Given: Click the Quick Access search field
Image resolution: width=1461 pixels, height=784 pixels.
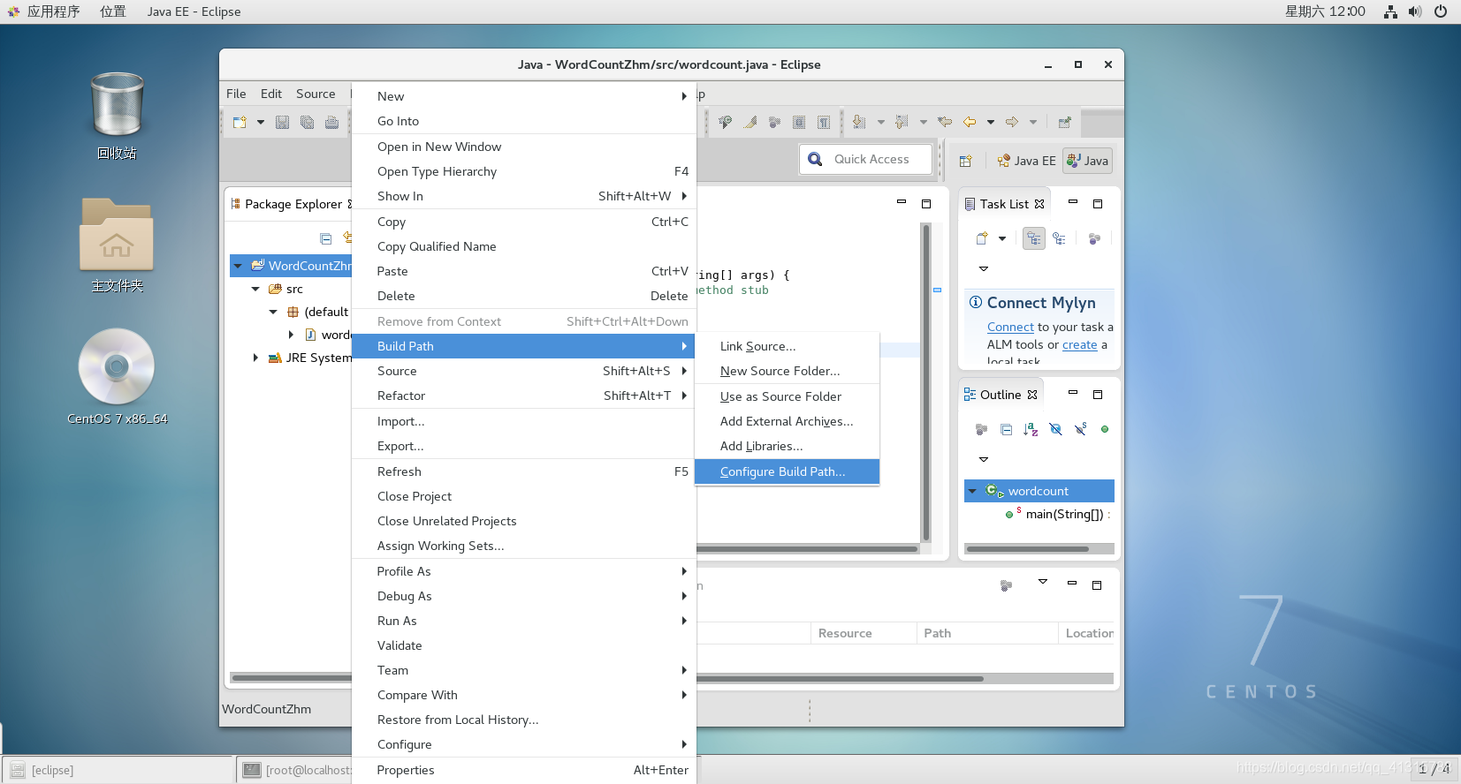Looking at the screenshot, I should tap(866, 159).
